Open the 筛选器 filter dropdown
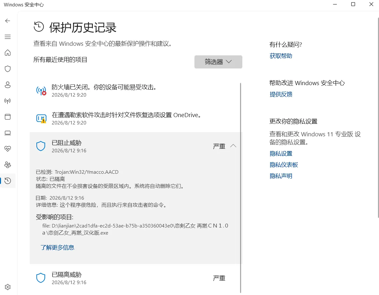Viewport: 379px width, 295px height. [x=218, y=62]
